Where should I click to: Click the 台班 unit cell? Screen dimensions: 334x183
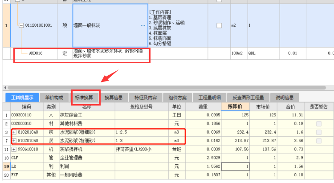pyautogui.click(x=177, y=149)
